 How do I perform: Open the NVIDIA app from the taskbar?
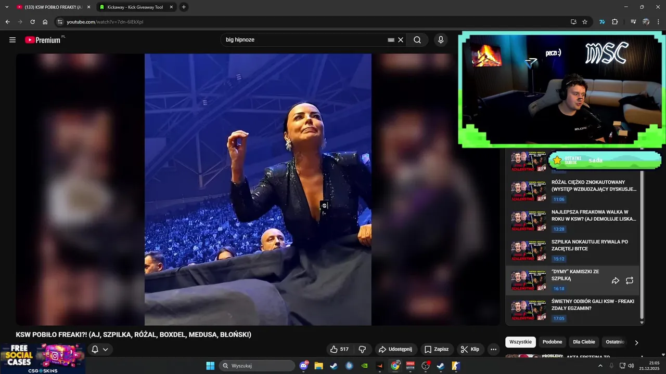(x=364, y=366)
